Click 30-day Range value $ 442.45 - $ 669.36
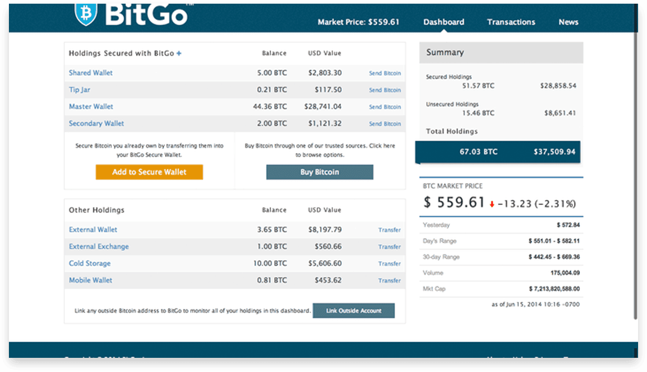The image size is (647, 372). tap(554, 257)
